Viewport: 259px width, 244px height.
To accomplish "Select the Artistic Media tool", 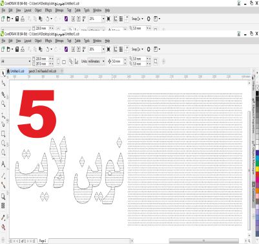I will pyautogui.click(x=3, y=124).
